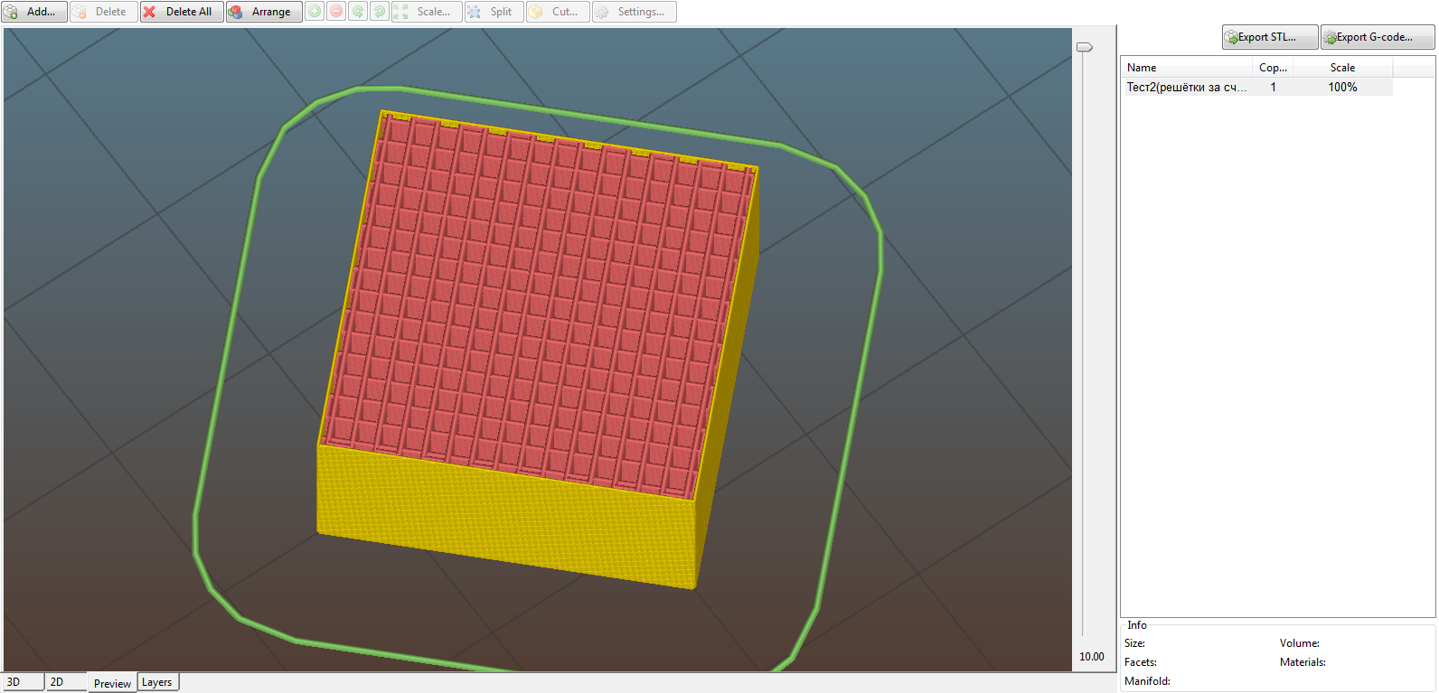Click Export G-code... button

point(1377,37)
